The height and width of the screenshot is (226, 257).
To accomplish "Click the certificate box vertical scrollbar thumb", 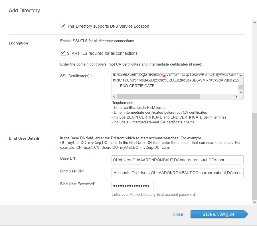I will [241, 87].
